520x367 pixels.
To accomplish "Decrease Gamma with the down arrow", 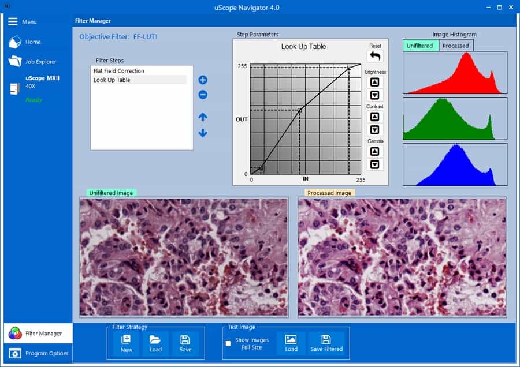I will (374, 164).
